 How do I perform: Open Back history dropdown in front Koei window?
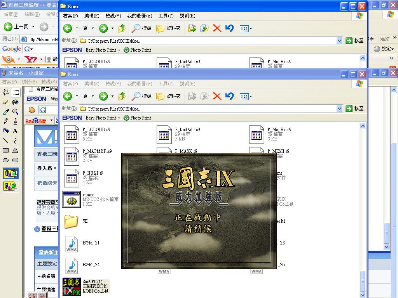tap(93, 96)
